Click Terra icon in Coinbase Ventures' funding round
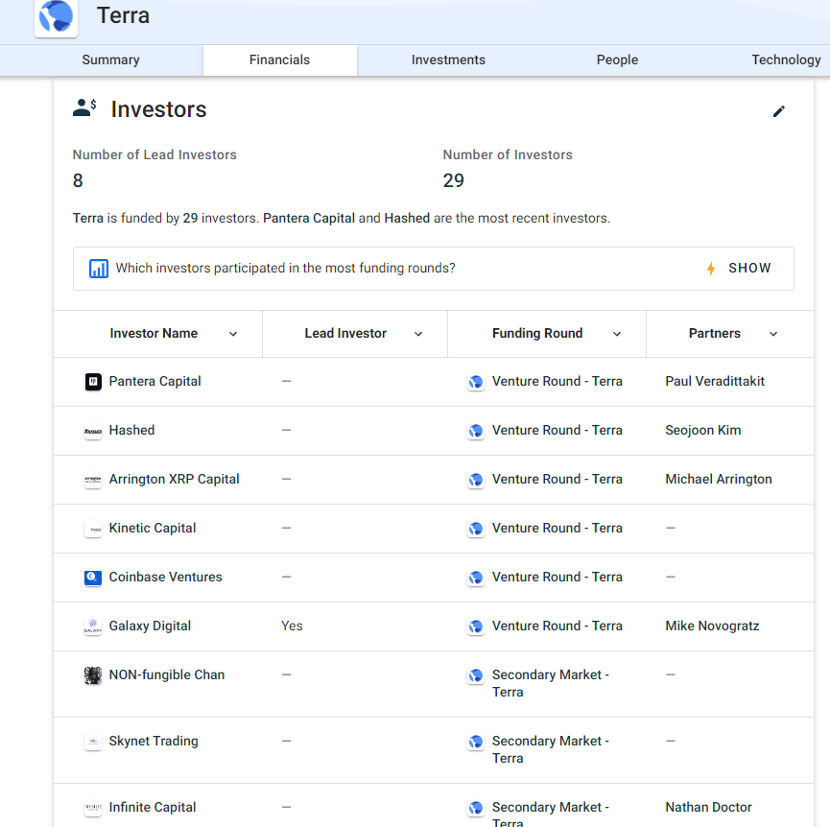 [x=476, y=578]
